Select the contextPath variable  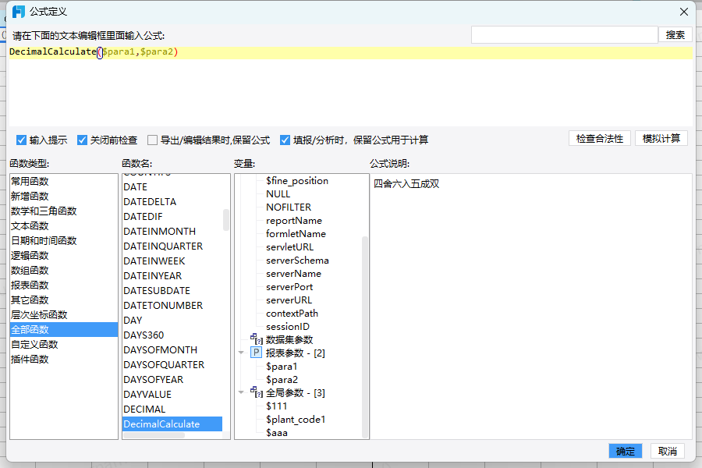(292, 313)
